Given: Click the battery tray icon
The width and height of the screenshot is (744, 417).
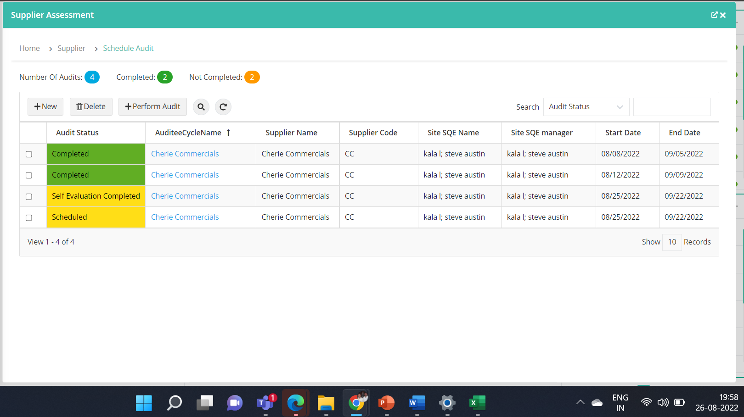Looking at the screenshot, I should click(680, 402).
